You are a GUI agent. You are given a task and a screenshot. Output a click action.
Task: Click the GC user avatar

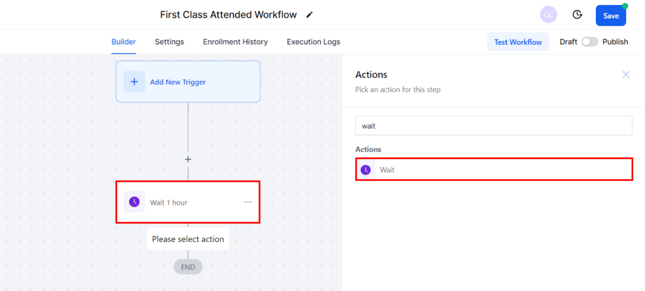tap(549, 15)
